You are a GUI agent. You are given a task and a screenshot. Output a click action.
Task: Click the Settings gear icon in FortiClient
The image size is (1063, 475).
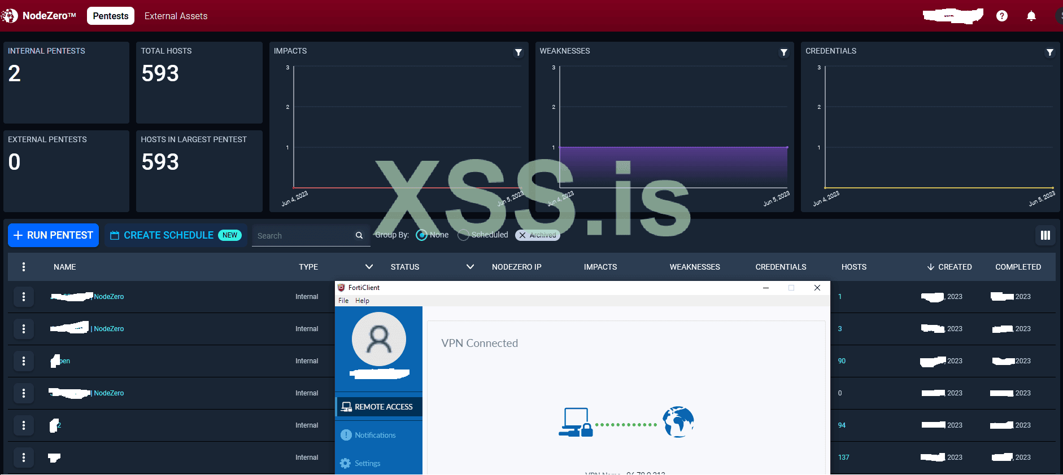345,463
